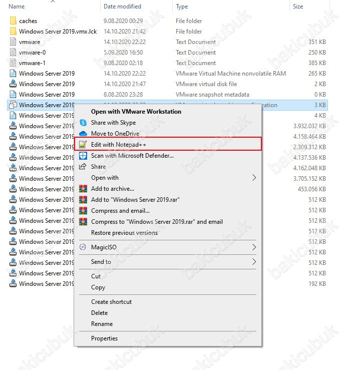Click the Windows Server 2019.vmx.lck folder icon
Viewport: 340px width, 370px height.
tap(13, 31)
